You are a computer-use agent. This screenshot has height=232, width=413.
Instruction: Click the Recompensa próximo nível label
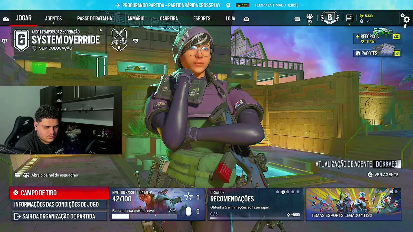134,211
